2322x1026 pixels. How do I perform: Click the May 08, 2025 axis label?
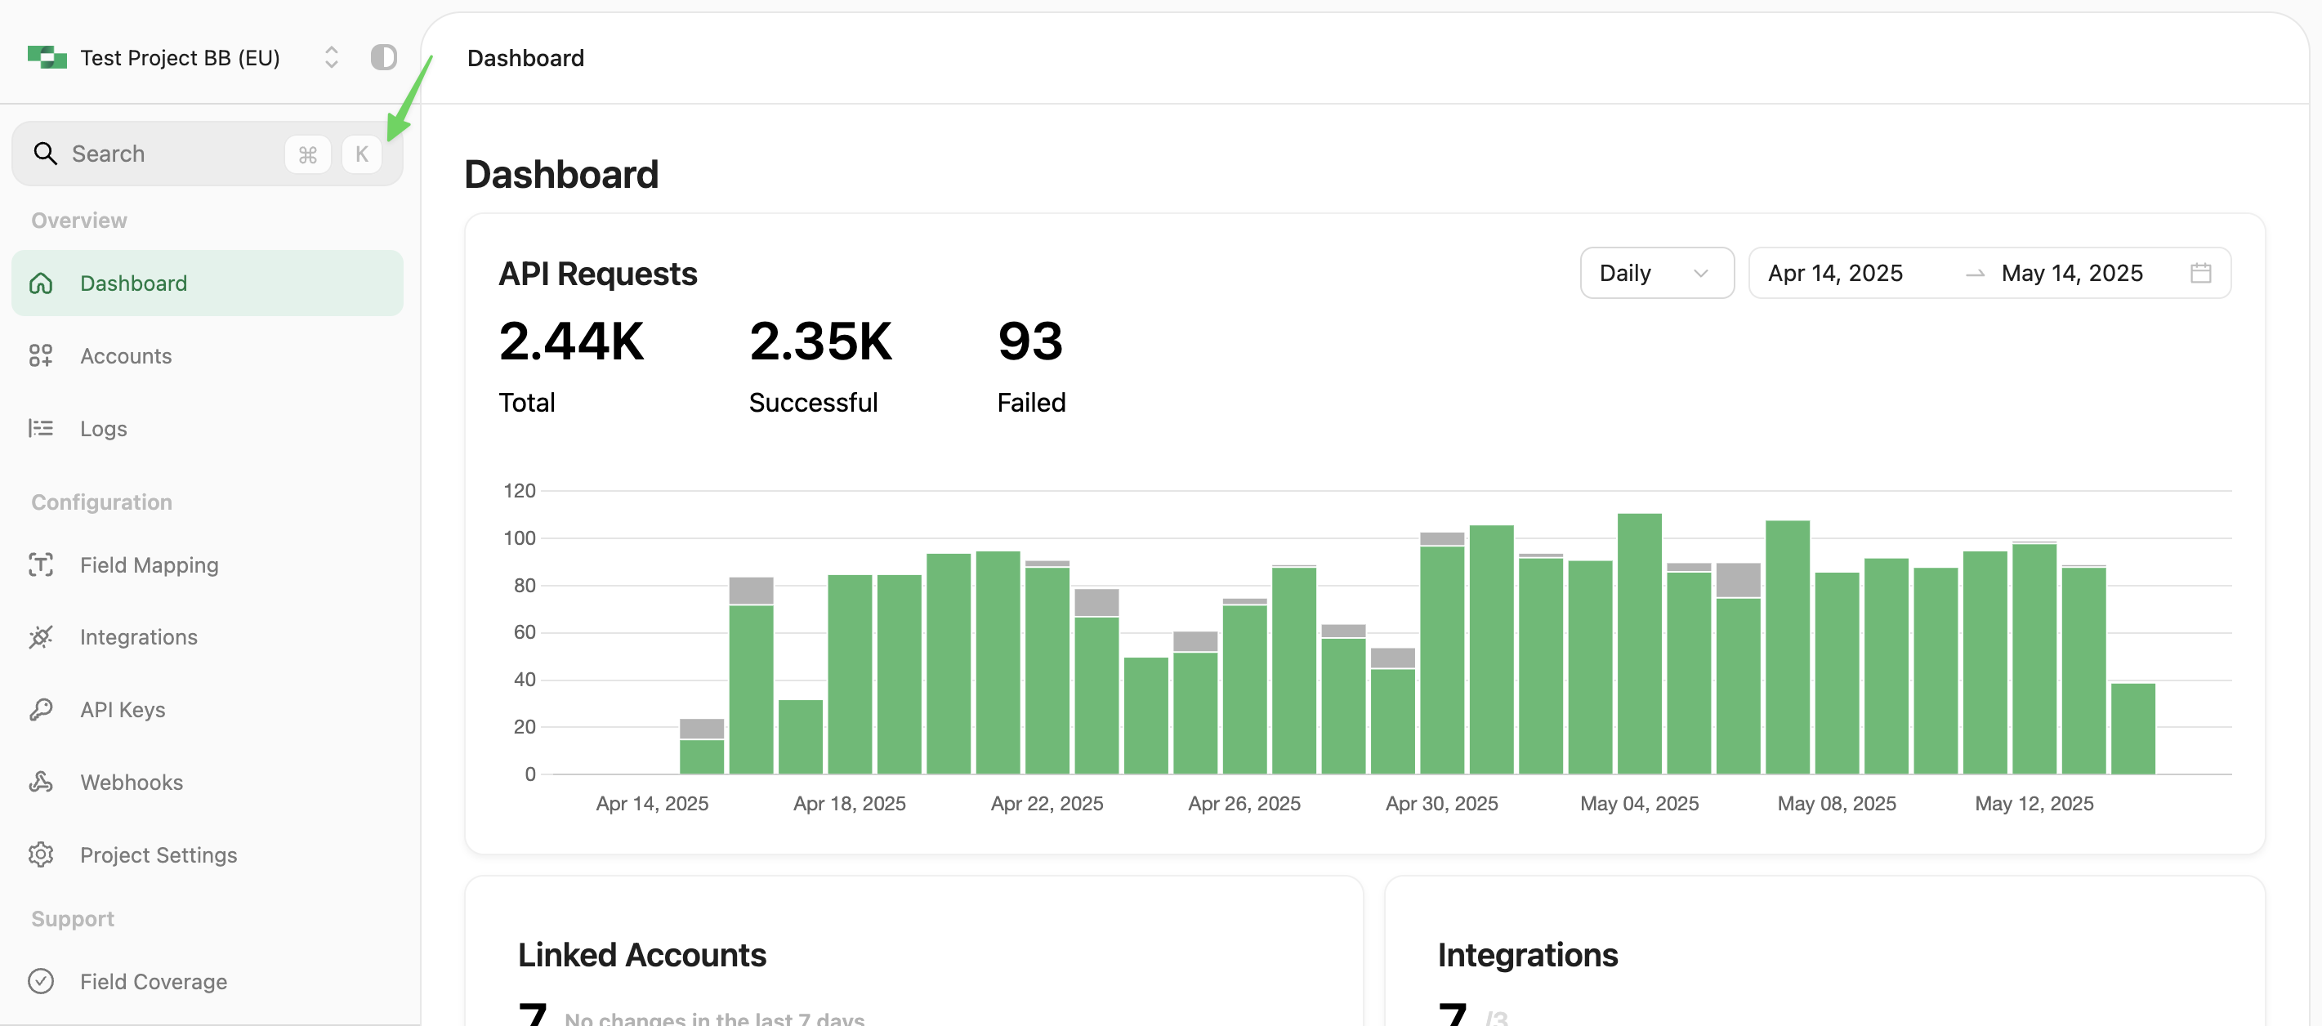(x=1837, y=804)
